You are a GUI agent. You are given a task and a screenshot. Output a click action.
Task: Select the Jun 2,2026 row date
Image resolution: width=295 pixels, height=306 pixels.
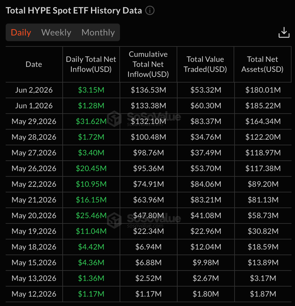[x=34, y=90]
